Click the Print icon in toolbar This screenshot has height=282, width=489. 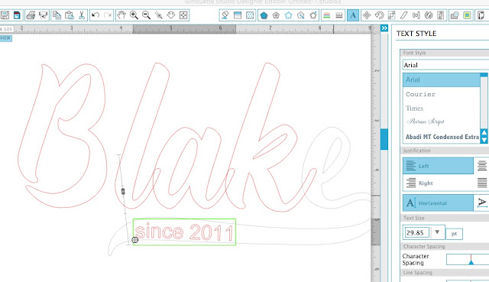pyautogui.click(x=31, y=15)
